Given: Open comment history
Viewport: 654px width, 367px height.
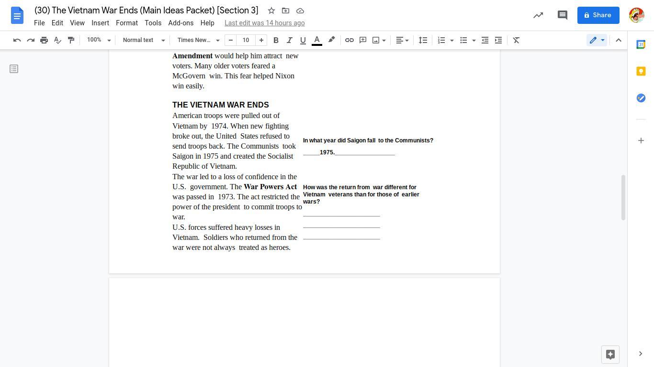Looking at the screenshot, I should tap(563, 15).
